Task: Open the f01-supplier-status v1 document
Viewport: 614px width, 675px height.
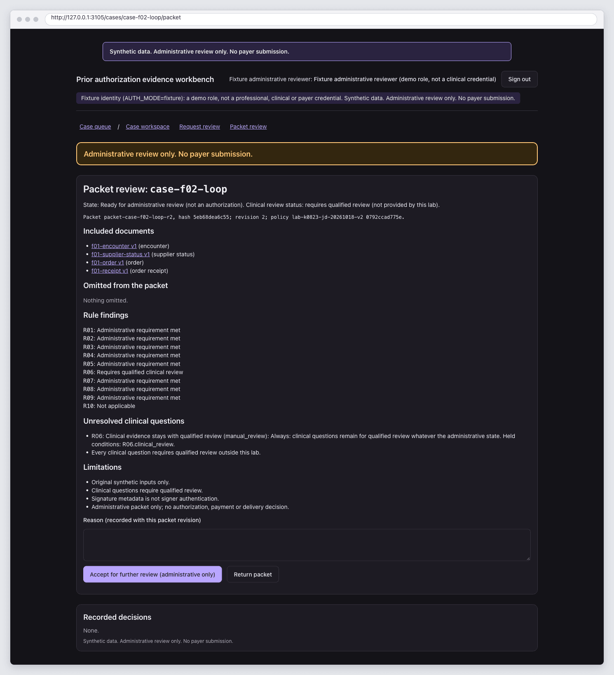Action: coord(120,254)
